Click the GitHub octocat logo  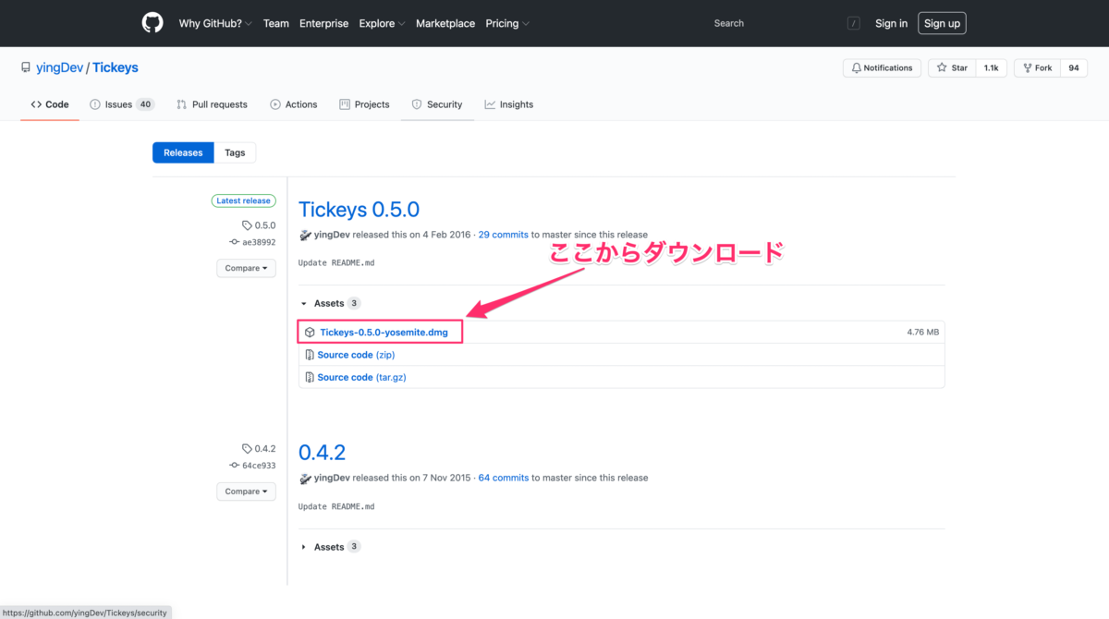(152, 22)
